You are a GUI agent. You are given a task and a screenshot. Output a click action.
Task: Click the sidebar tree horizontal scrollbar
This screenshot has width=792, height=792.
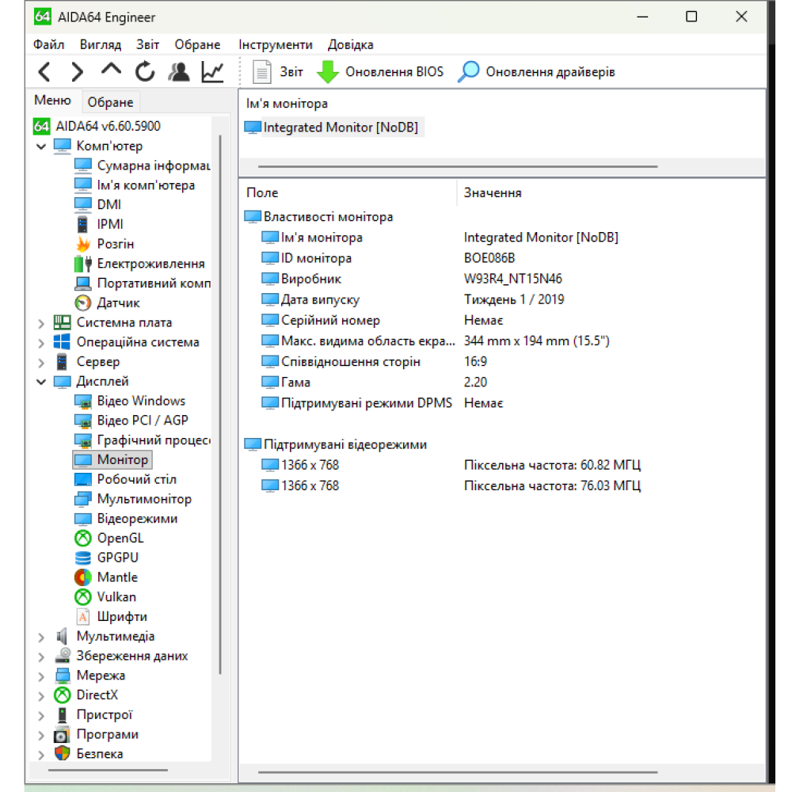[x=108, y=771]
